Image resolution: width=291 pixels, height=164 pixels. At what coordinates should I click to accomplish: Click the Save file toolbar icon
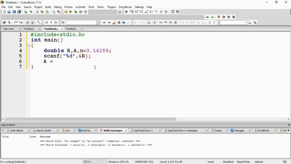(x=14, y=12)
